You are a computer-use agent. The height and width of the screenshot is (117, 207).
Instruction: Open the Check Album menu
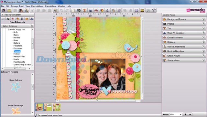click(37, 6)
